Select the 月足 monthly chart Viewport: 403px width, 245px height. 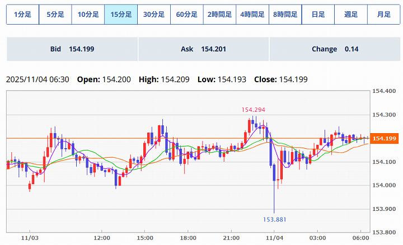pos(384,15)
